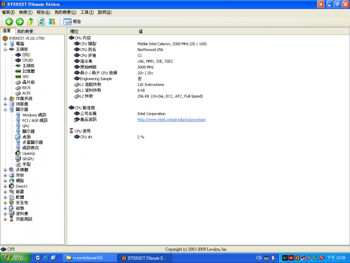Click the red shield tray icon
The image size is (350, 263).
[x=322, y=258]
